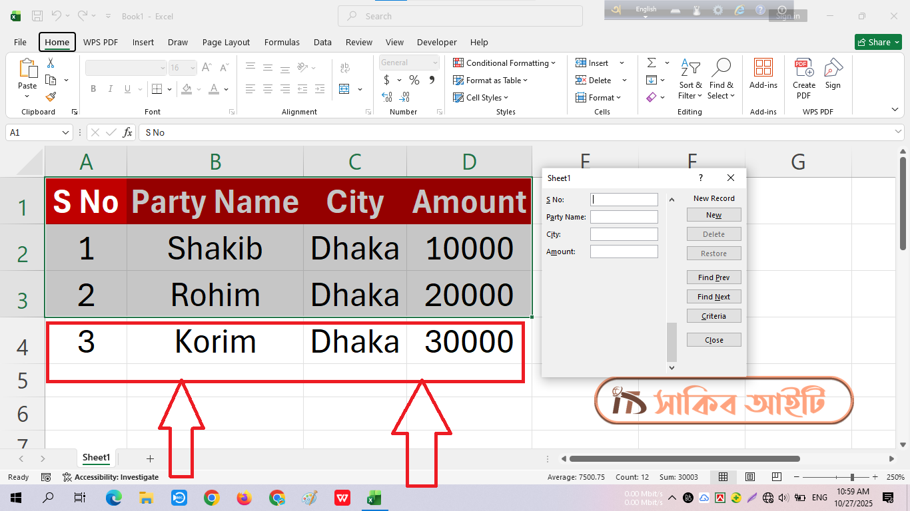Click the Party Name input field
910x511 pixels.
[624, 217]
